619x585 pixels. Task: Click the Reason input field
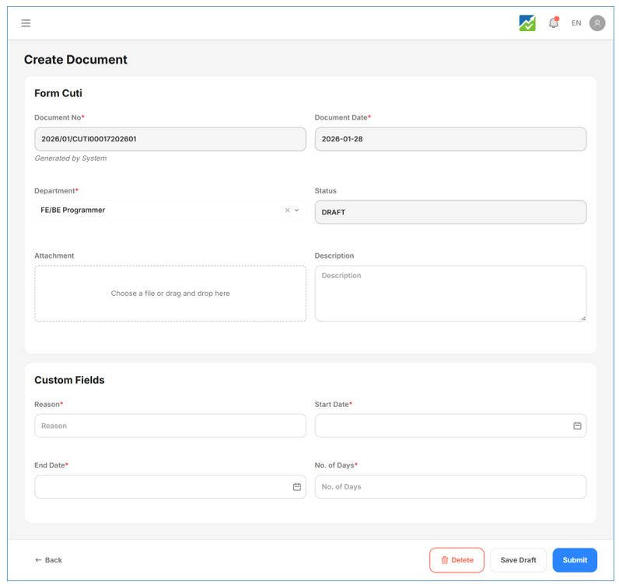click(170, 426)
